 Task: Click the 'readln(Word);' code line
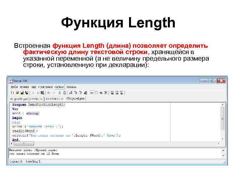(25, 131)
